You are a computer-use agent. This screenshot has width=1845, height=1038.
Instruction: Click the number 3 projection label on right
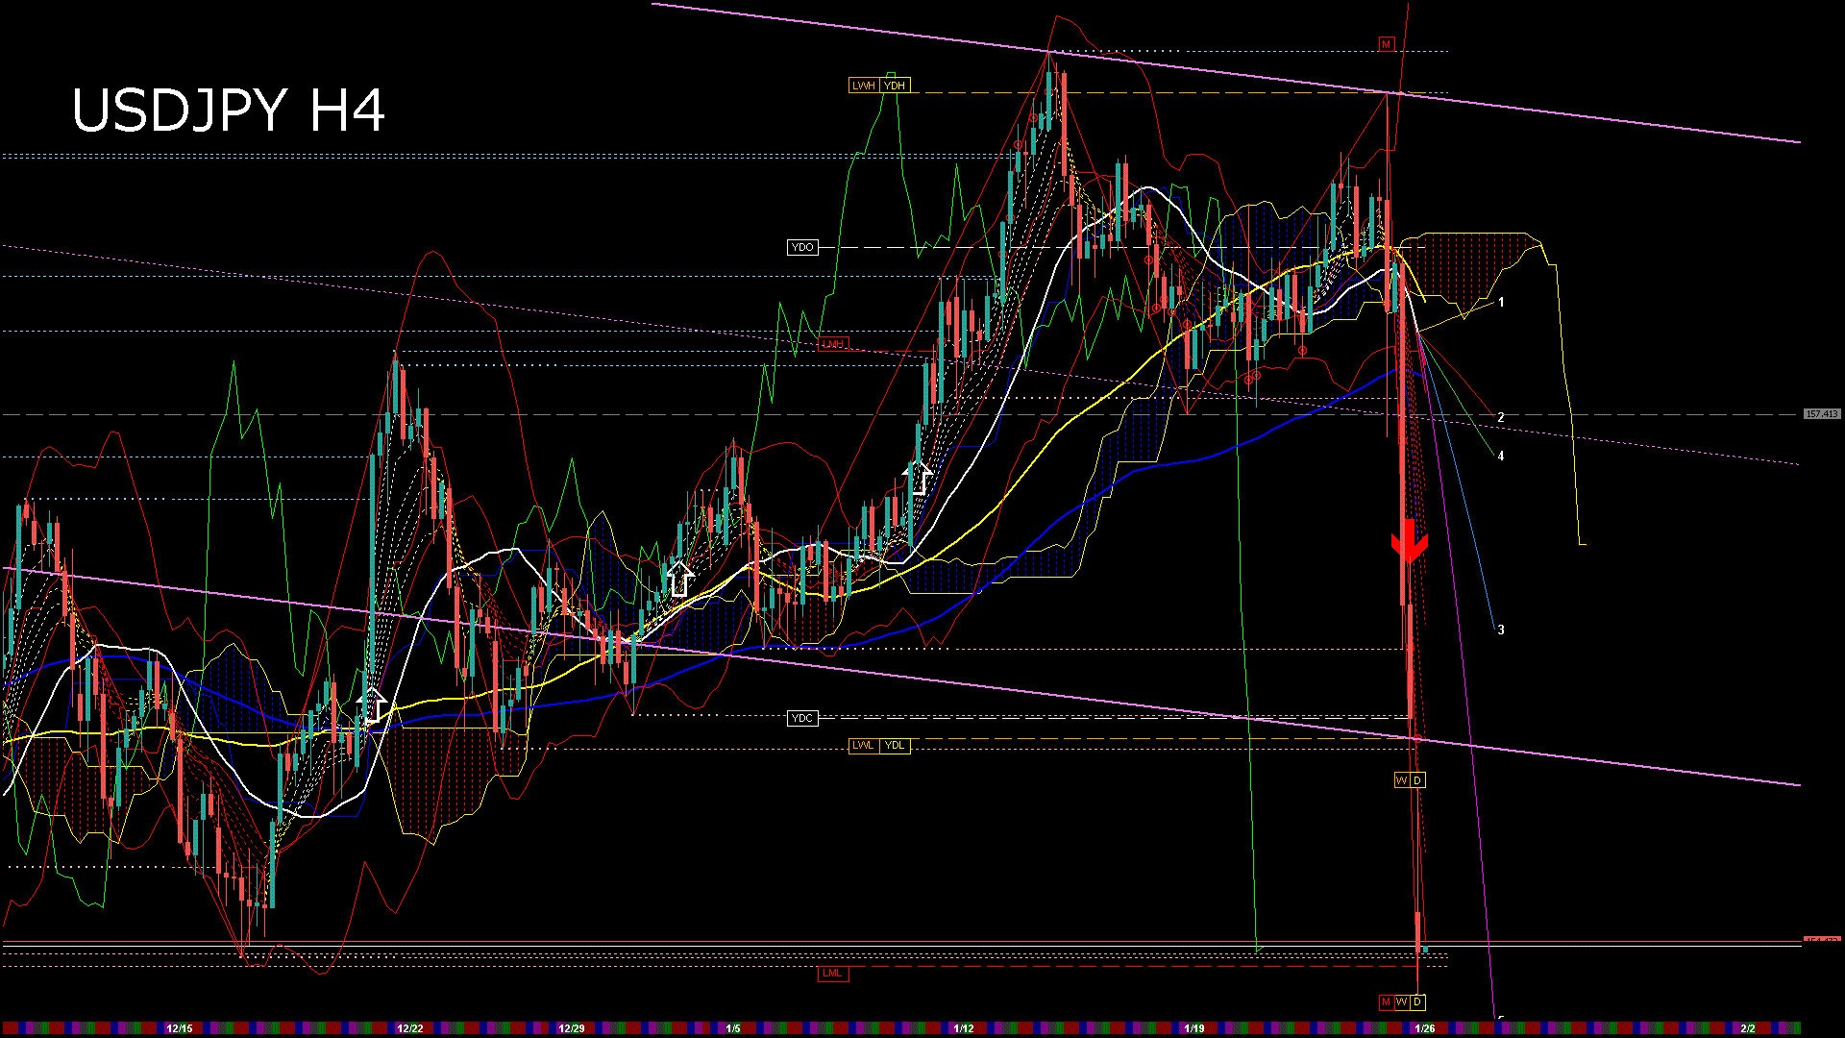1502,630
